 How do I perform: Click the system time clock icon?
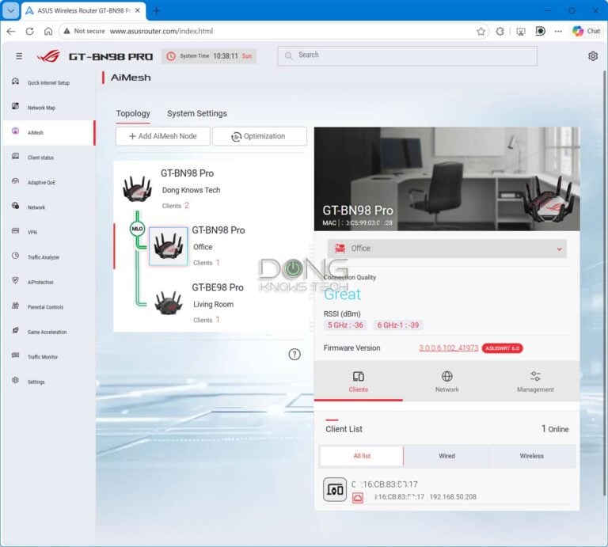[171, 56]
